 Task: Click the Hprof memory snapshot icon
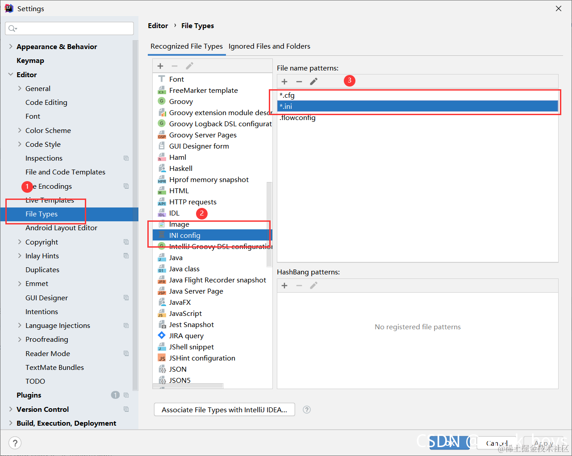(162, 179)
